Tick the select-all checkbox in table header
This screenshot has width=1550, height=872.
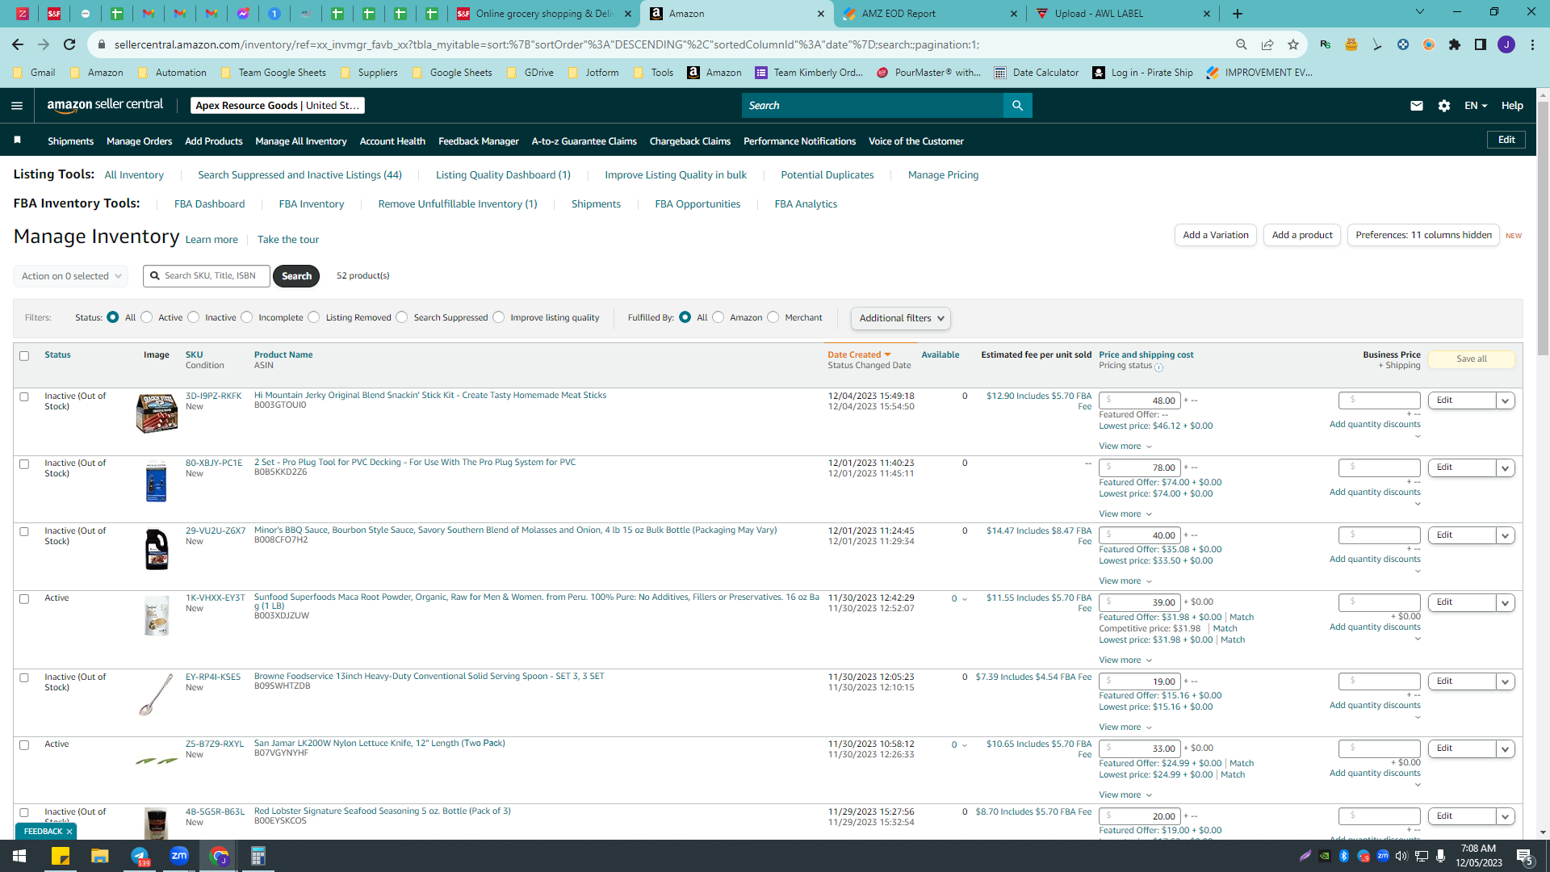click(x=24, y=356)
